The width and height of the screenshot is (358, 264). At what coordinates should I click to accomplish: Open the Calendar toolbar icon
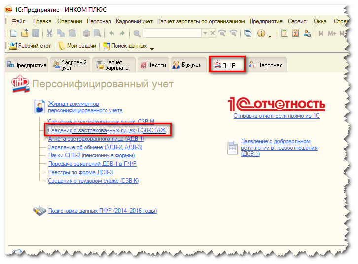pos(296,33)
